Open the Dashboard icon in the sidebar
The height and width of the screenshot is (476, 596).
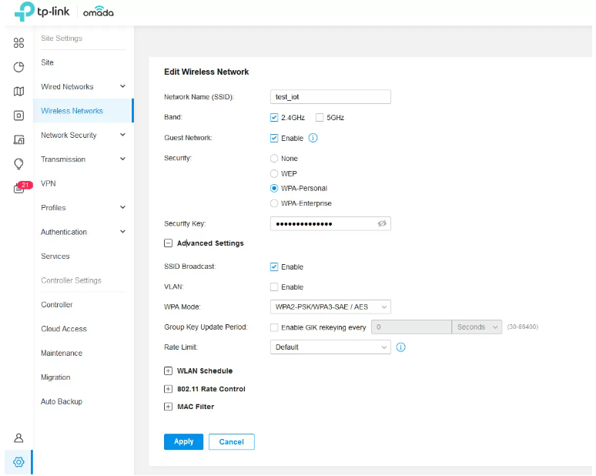coord(19,43)
